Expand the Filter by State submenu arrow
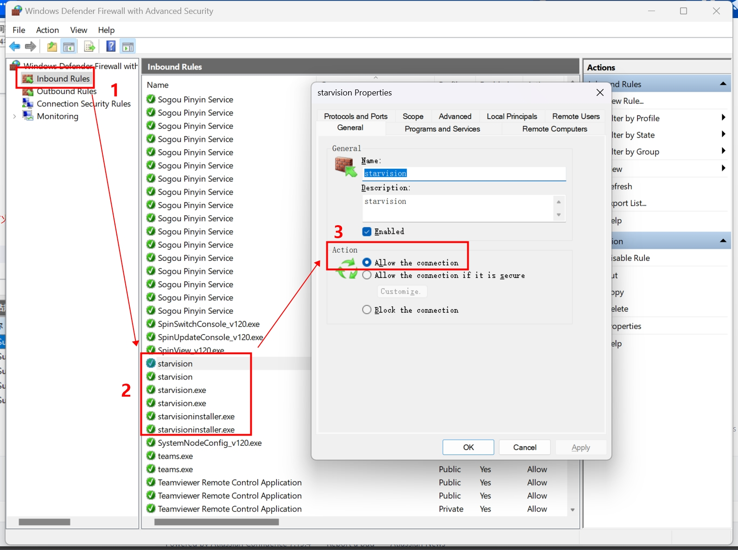 pyautogui.click(x=723, y=134)
